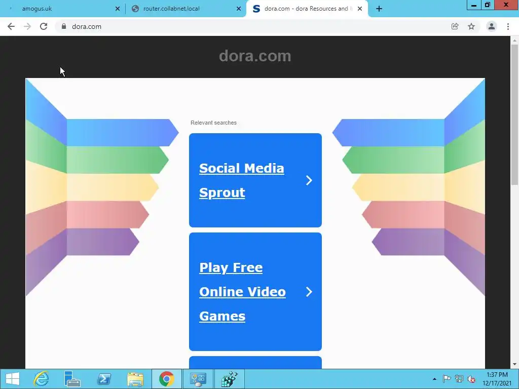Click the page vertical scrollbar thumb
The image size is (519, 389).
coord(514,114)
